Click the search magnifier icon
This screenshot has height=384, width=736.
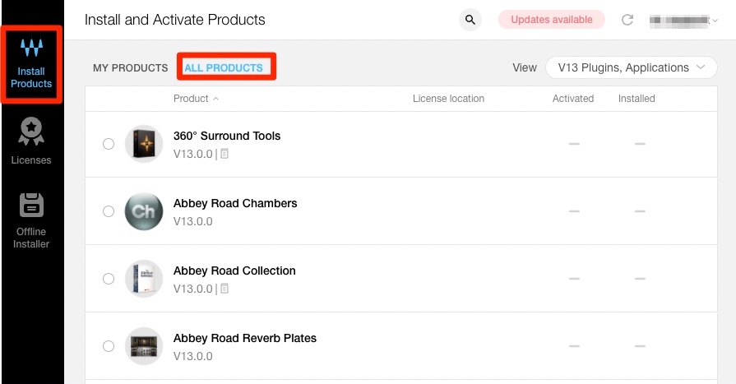pyautogui.click(x=470, y=20)
